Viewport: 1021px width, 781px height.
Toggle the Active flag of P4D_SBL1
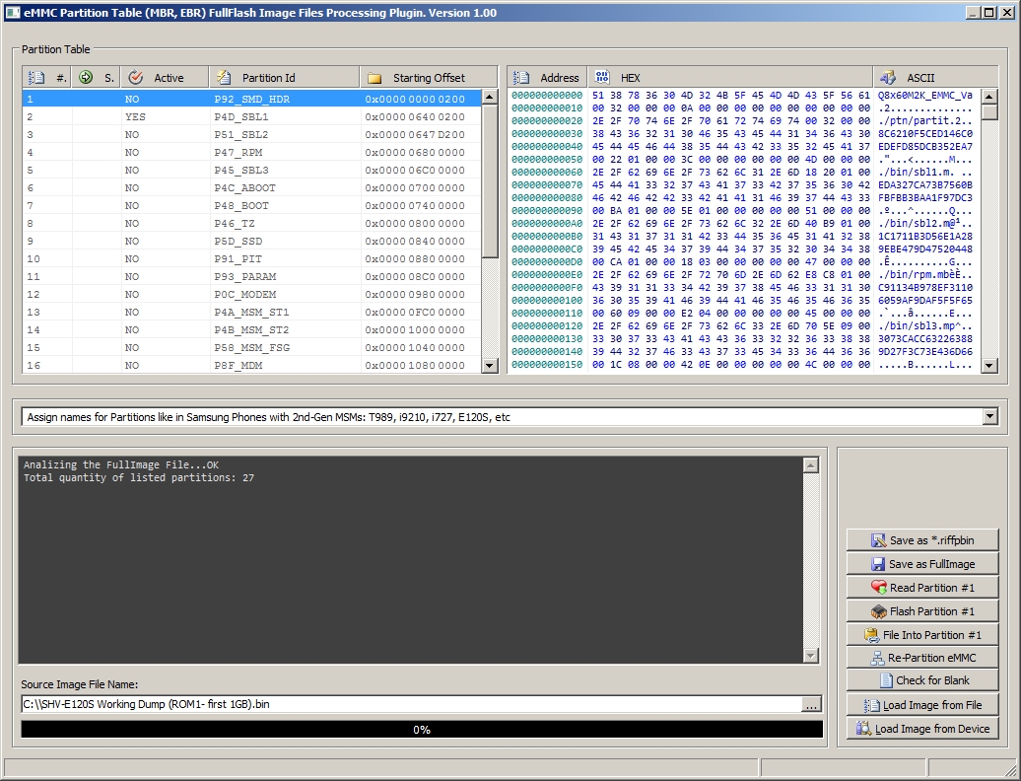(x=136, y=115)
